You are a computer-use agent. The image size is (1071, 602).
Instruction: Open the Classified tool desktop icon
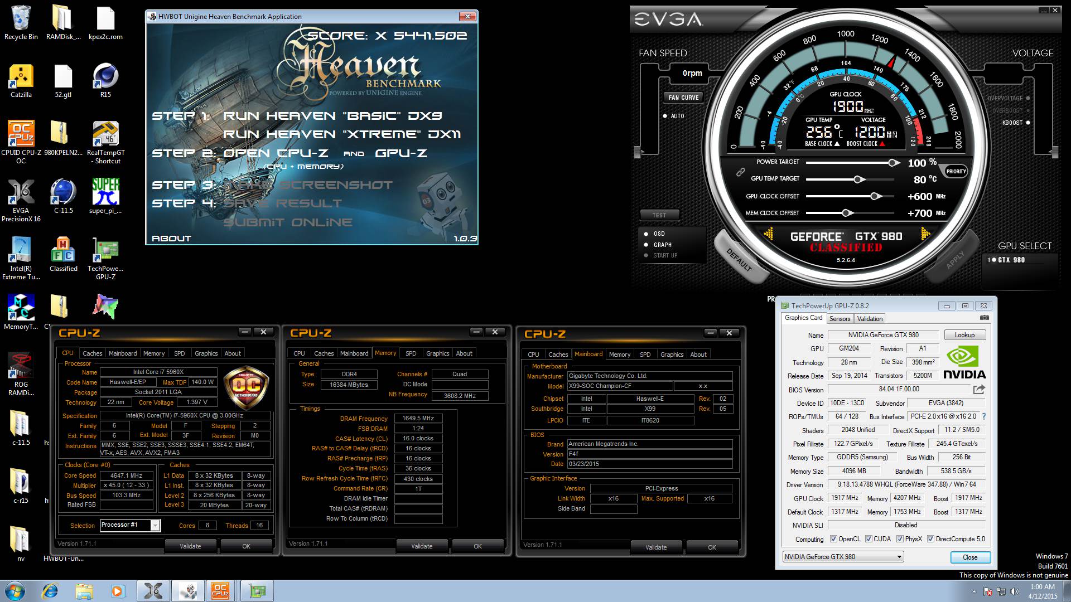[63, 255]
